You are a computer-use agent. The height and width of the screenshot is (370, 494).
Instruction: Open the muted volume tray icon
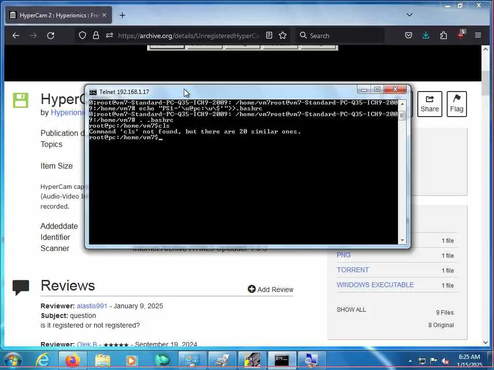pos(445,361)
